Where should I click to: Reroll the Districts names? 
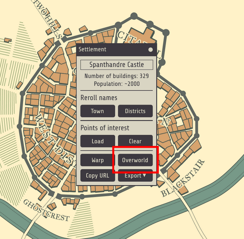point(135,111)
